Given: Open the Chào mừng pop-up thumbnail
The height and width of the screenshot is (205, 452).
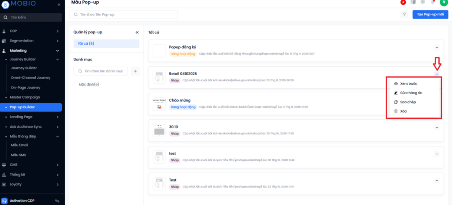Looking at the screenshot, I should (159, 104).
